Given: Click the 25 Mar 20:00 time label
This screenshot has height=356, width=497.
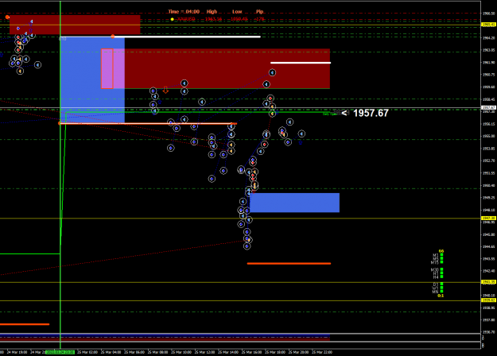Looking at the screenshot, I should [x=298, y=352].
